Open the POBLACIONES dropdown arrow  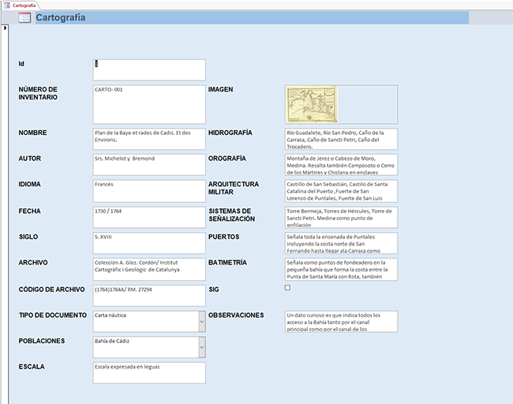click(202, 347)
